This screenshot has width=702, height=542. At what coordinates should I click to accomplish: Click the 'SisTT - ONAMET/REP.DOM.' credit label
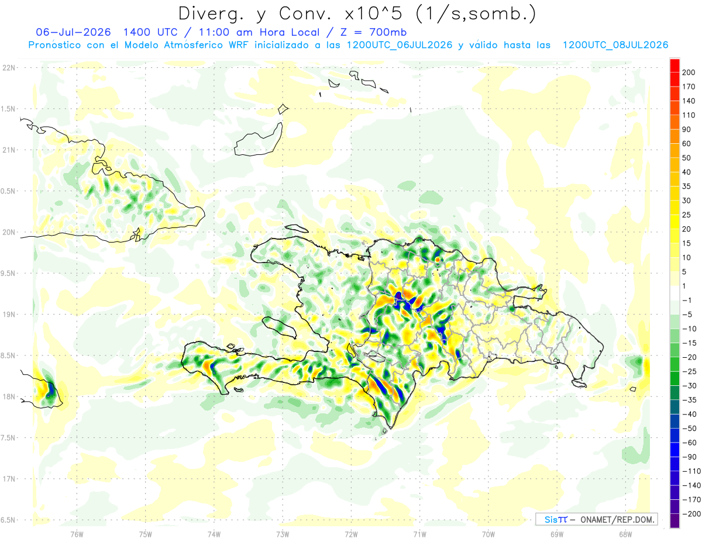point(596,519)
